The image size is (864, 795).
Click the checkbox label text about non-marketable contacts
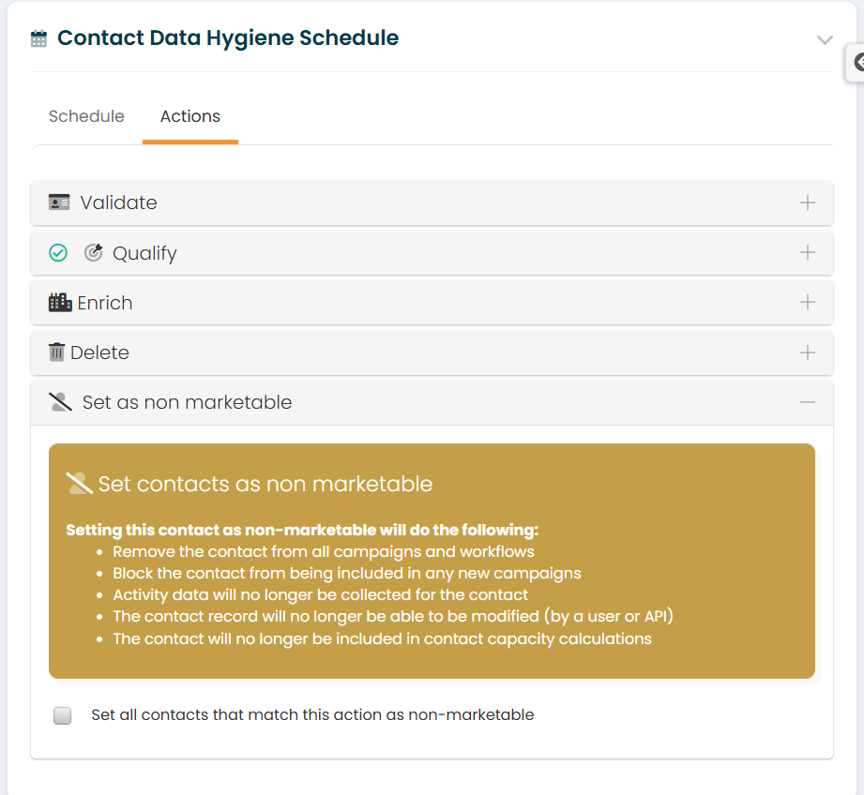click(312, 714)
